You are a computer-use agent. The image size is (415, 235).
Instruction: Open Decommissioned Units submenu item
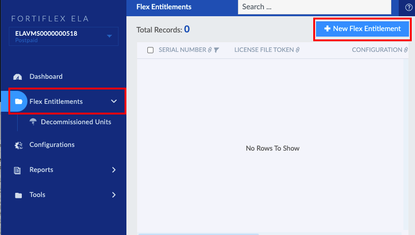[76, 122]
